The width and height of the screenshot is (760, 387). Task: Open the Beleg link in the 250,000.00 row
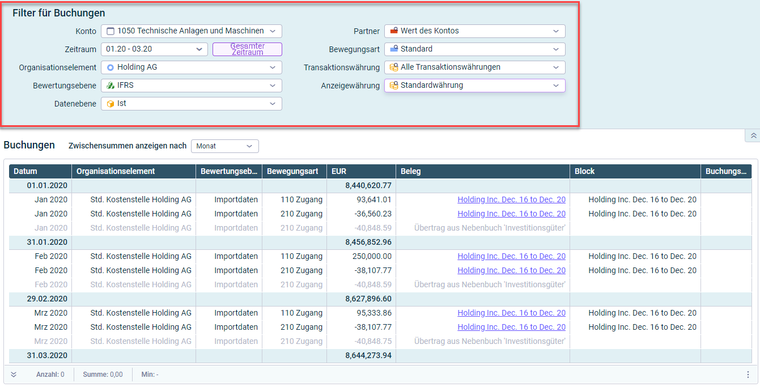(x=511, y=256)
